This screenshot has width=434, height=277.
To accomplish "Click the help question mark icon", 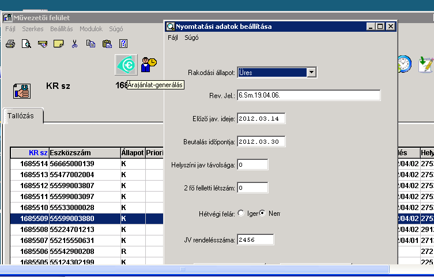I will [123, 44].
